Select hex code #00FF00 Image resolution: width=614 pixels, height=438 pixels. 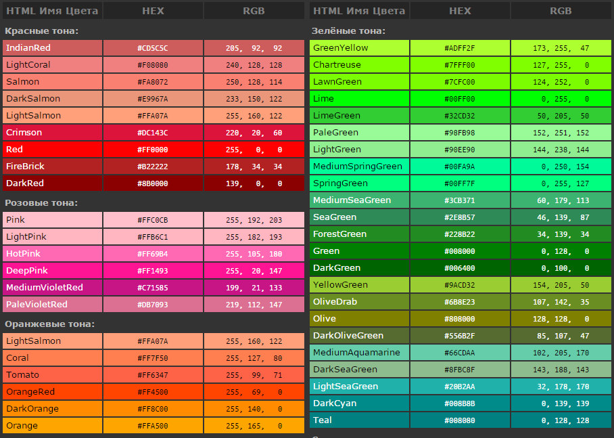point(460,99)
